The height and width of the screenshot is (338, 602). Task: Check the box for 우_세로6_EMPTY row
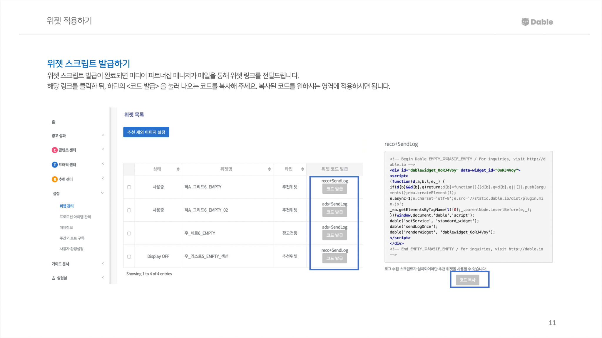(129, 234)
